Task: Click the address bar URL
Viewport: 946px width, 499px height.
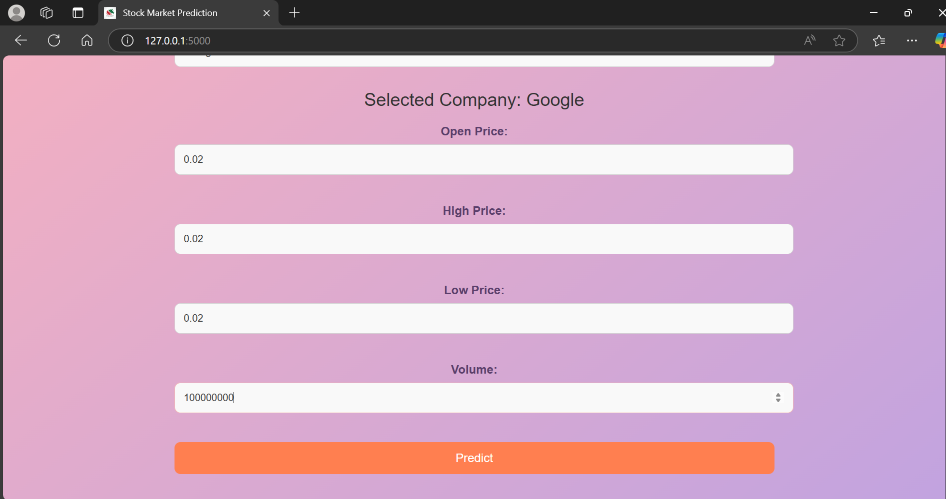Action: tap(177, 41)
